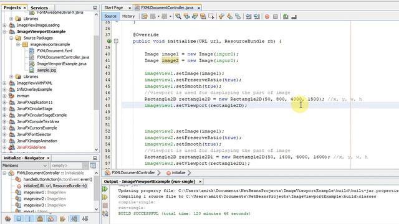Click override annotation glyph beside the initialize method

(109, 41)
